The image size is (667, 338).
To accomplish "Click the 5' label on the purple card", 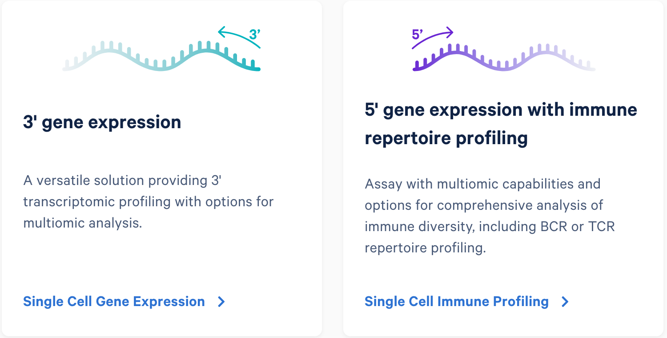I will 417,33.
